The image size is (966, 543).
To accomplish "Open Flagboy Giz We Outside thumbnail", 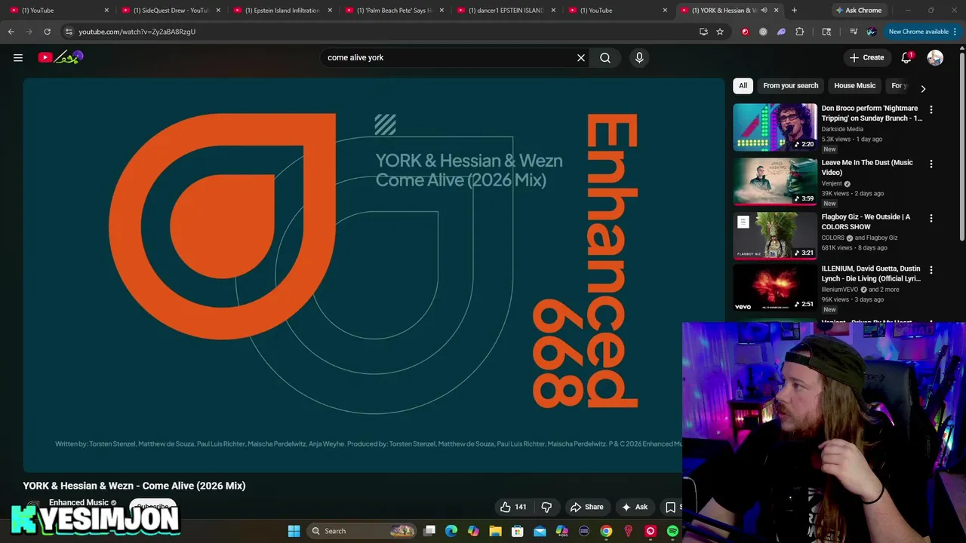I will [775, 235].
